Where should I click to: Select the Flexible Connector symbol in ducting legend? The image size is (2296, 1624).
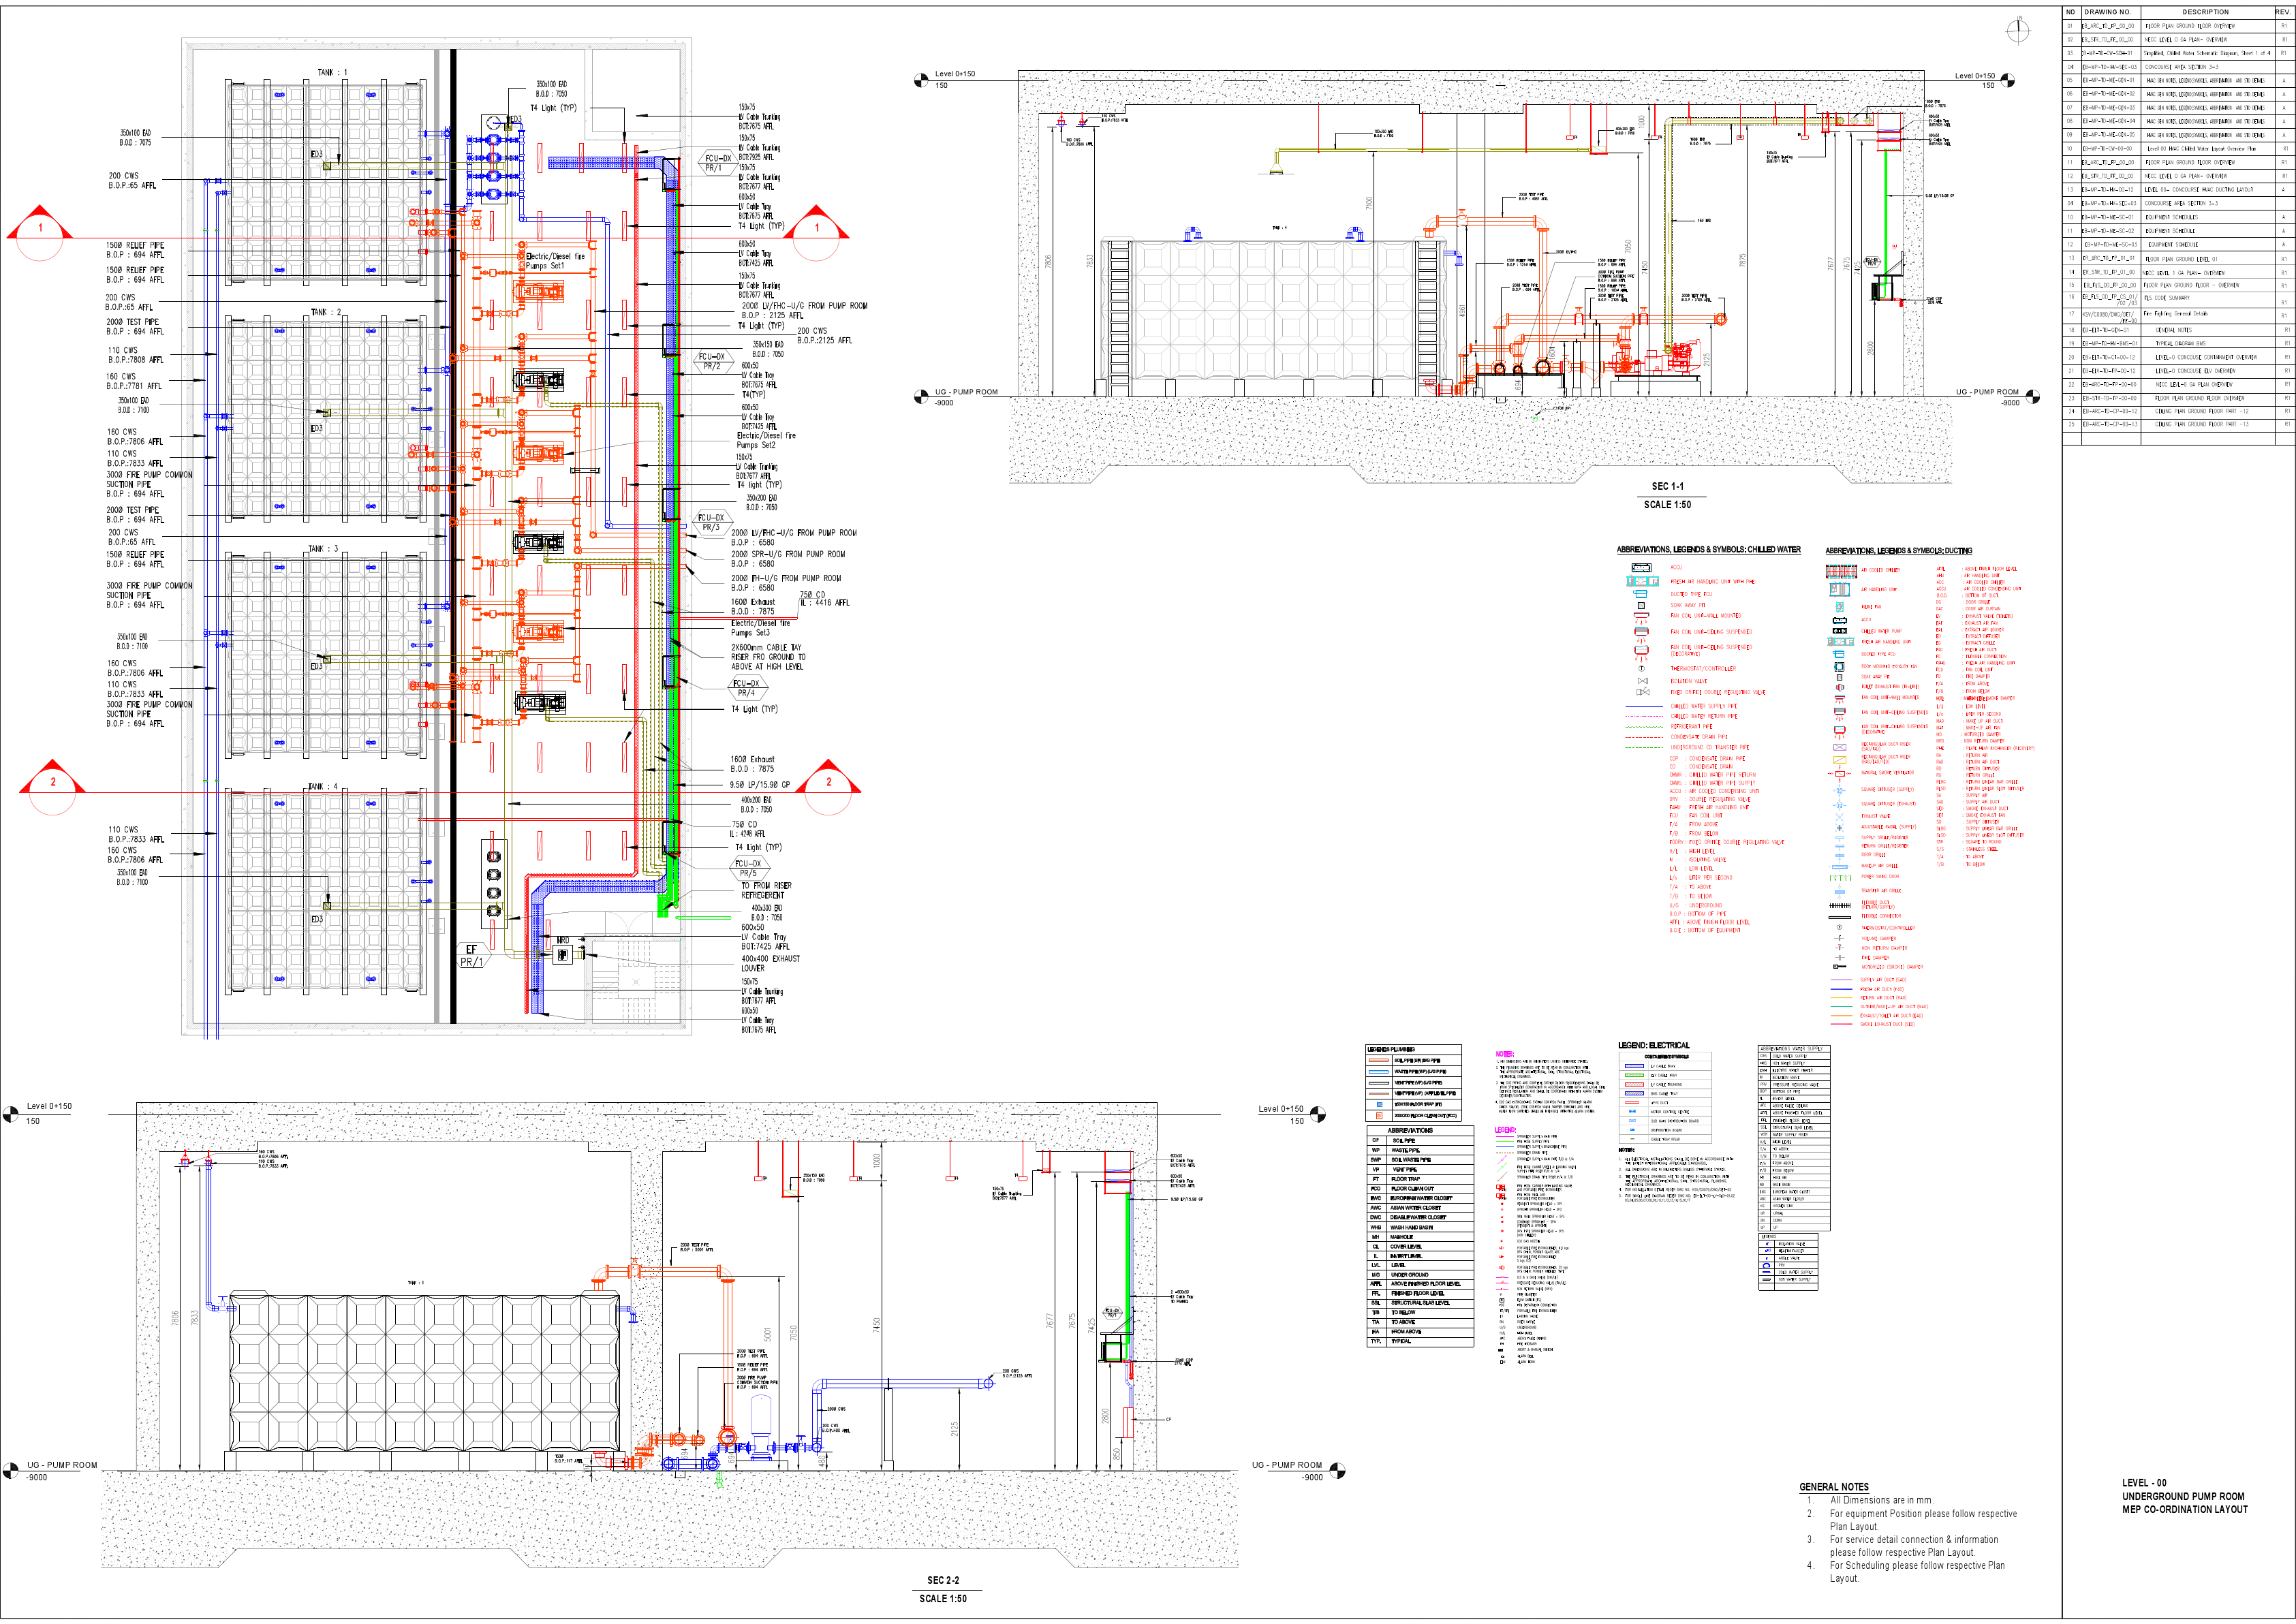tap(1839, 917)
